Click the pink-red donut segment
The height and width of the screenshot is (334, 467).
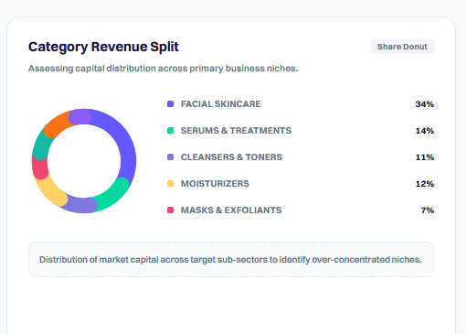pyautogui.click(x=40, y=167)
